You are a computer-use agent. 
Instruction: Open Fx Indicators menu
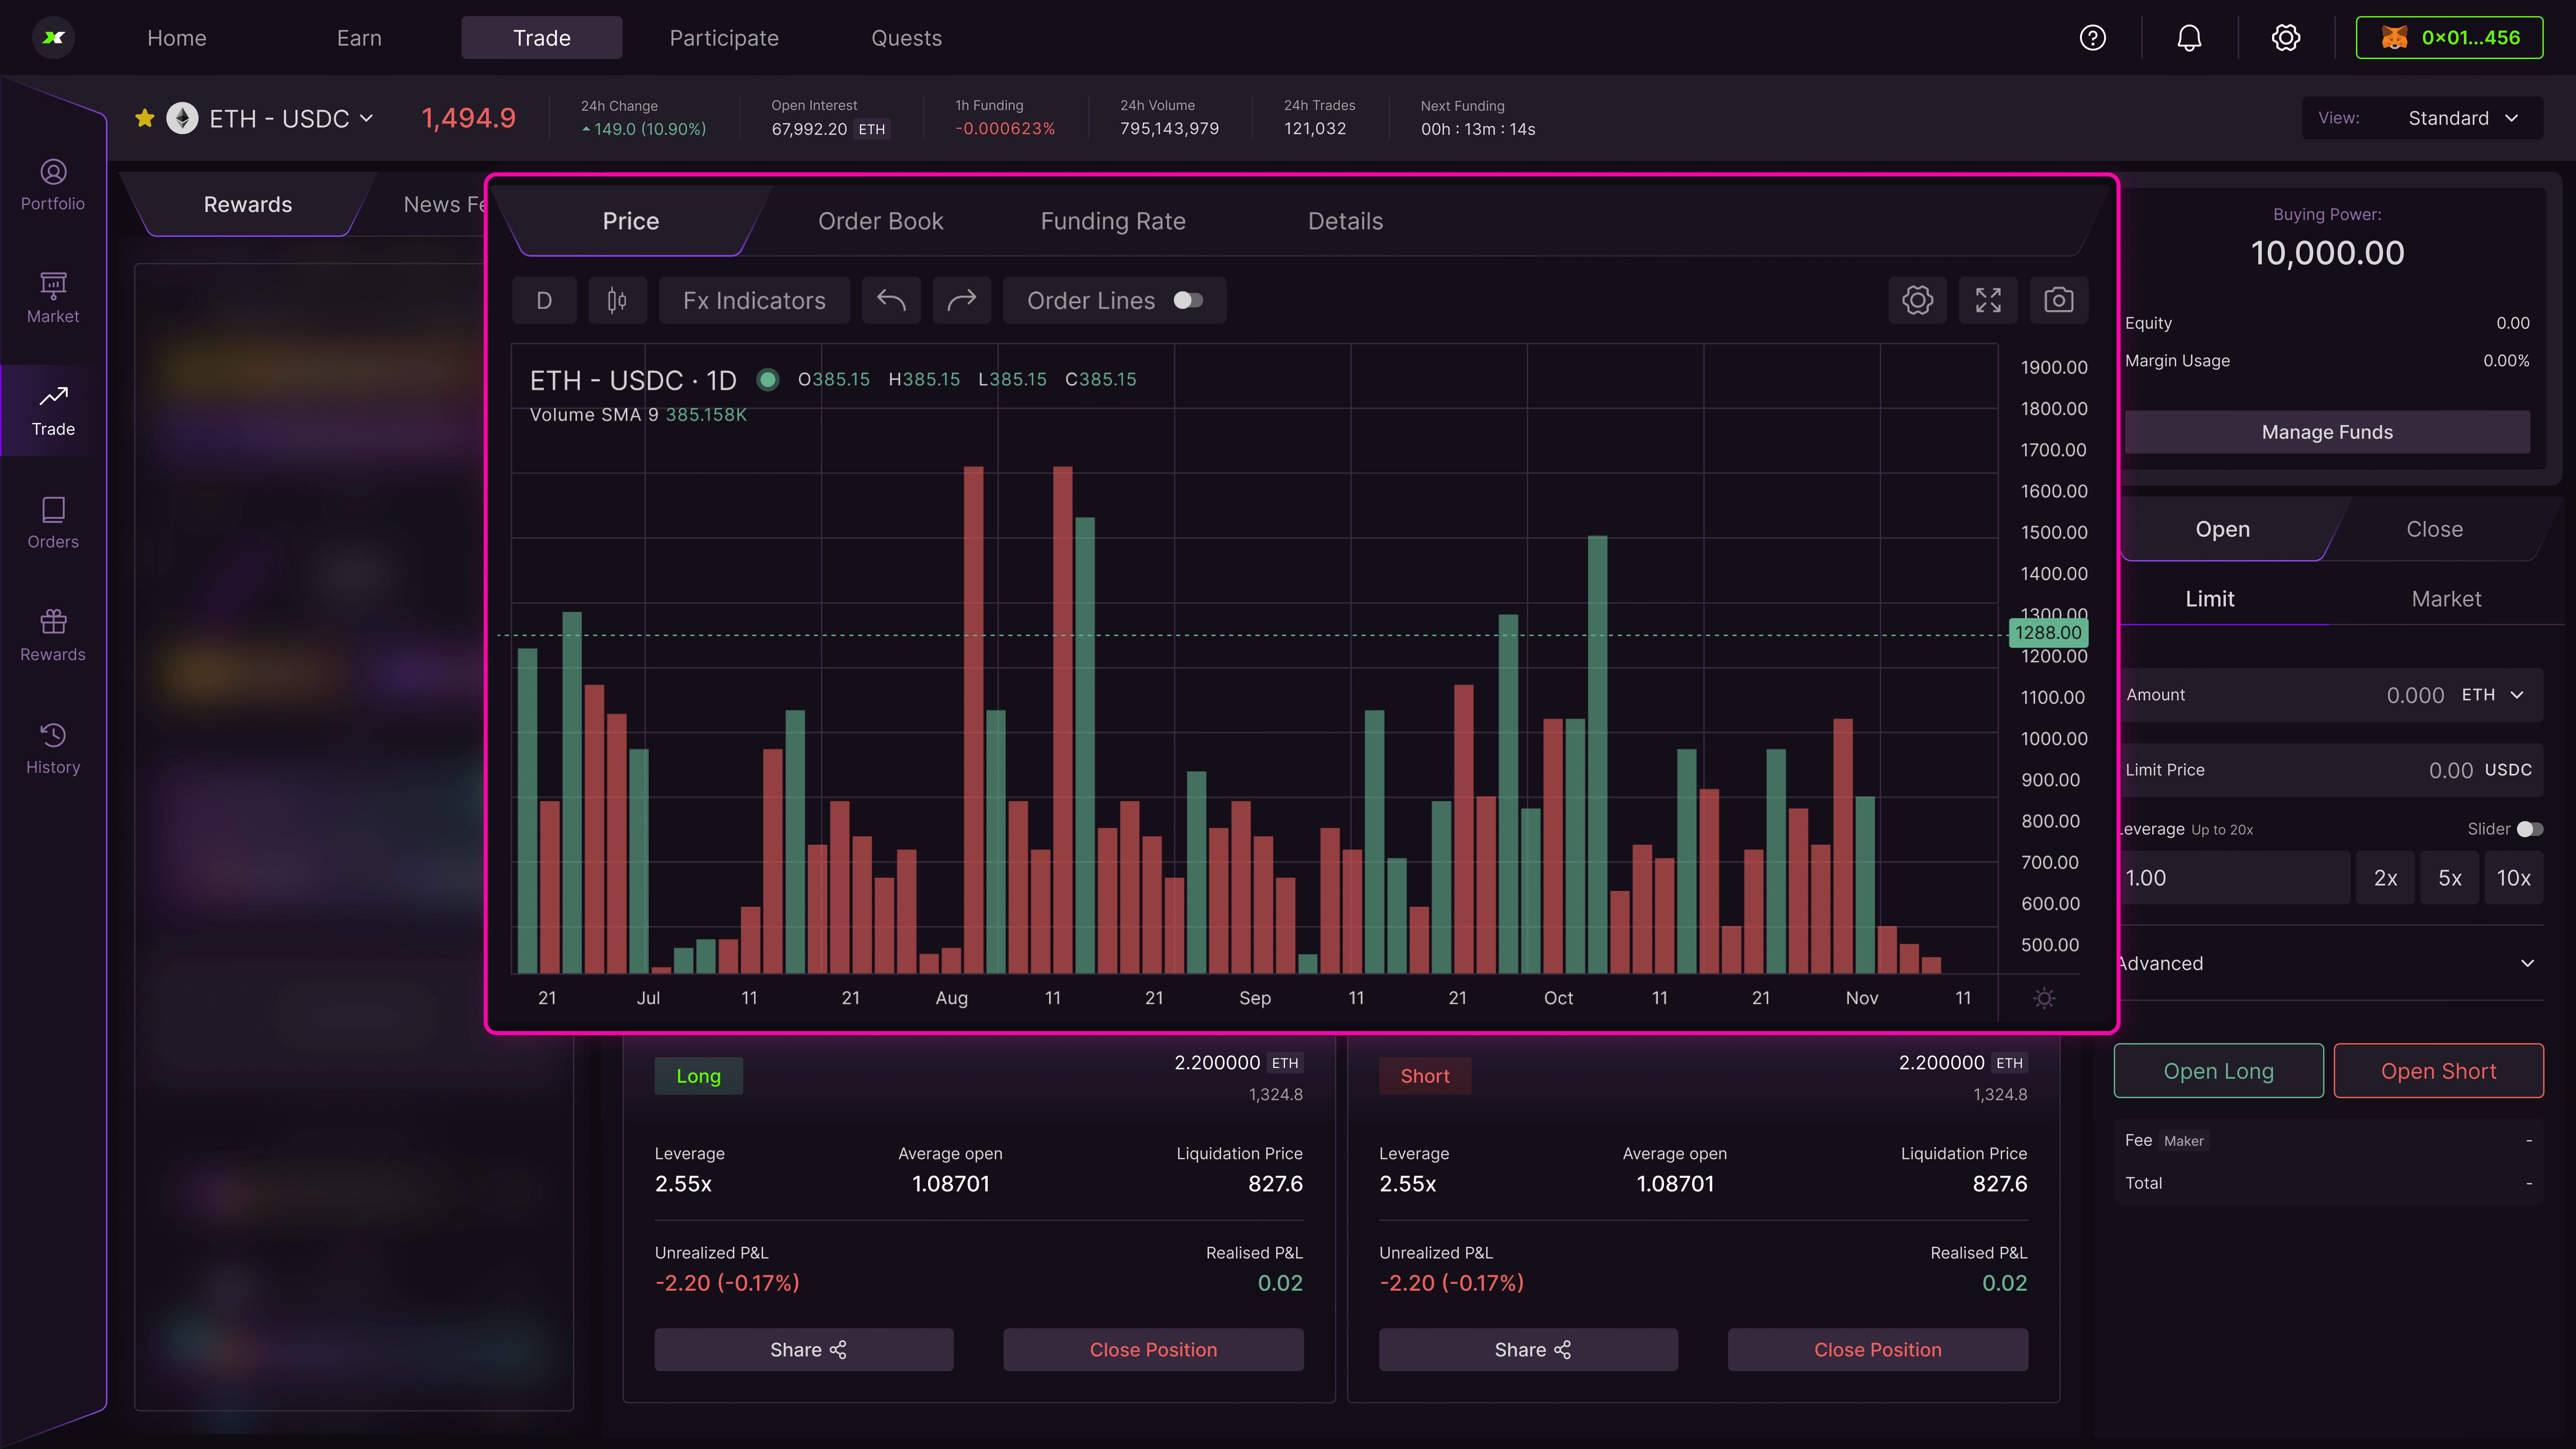click(x=754, y=300)
